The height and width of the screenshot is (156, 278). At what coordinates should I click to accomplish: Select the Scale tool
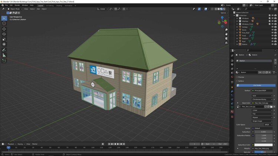click(4, 39)
